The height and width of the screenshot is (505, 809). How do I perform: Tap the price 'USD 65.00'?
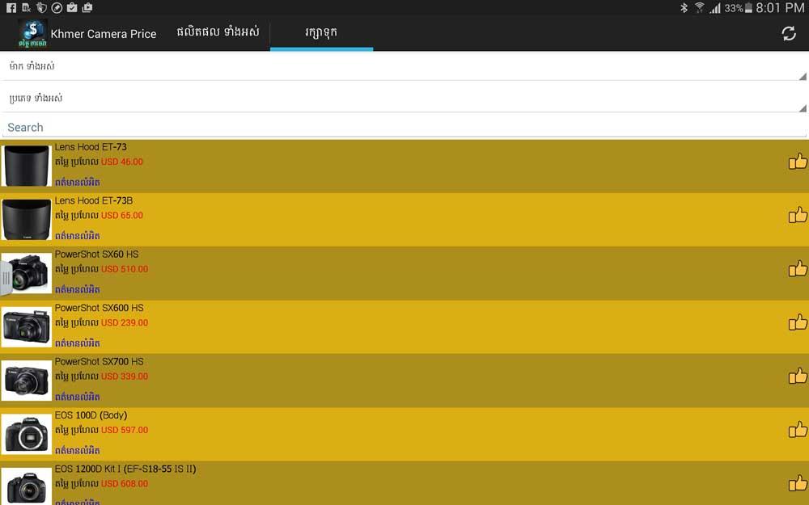122,216
